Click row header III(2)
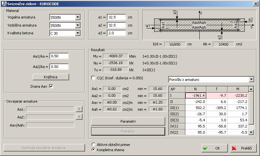 (177, 114)
